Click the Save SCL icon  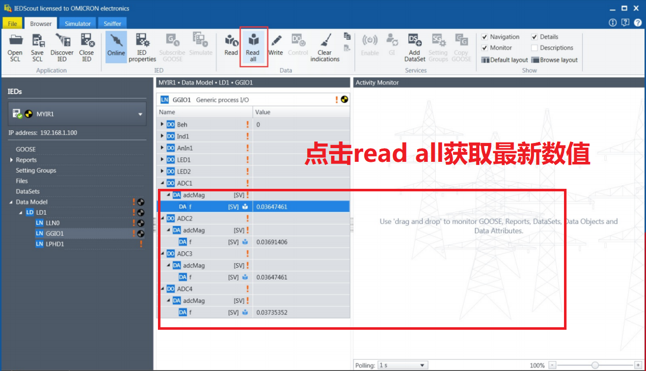pos(37,41)
